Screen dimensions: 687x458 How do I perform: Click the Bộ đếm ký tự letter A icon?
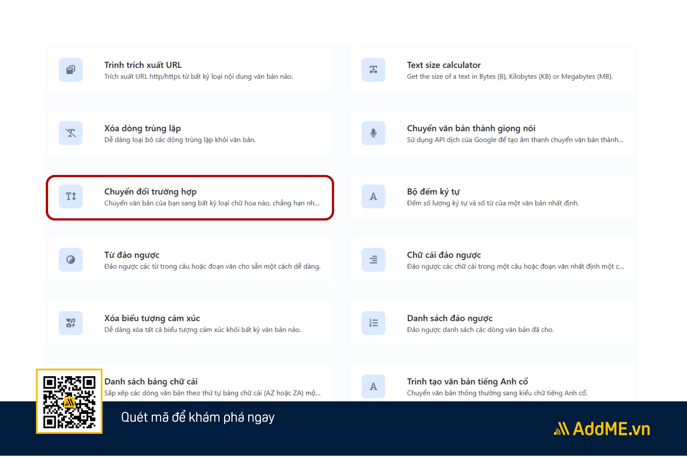click(x=373, y=196)
